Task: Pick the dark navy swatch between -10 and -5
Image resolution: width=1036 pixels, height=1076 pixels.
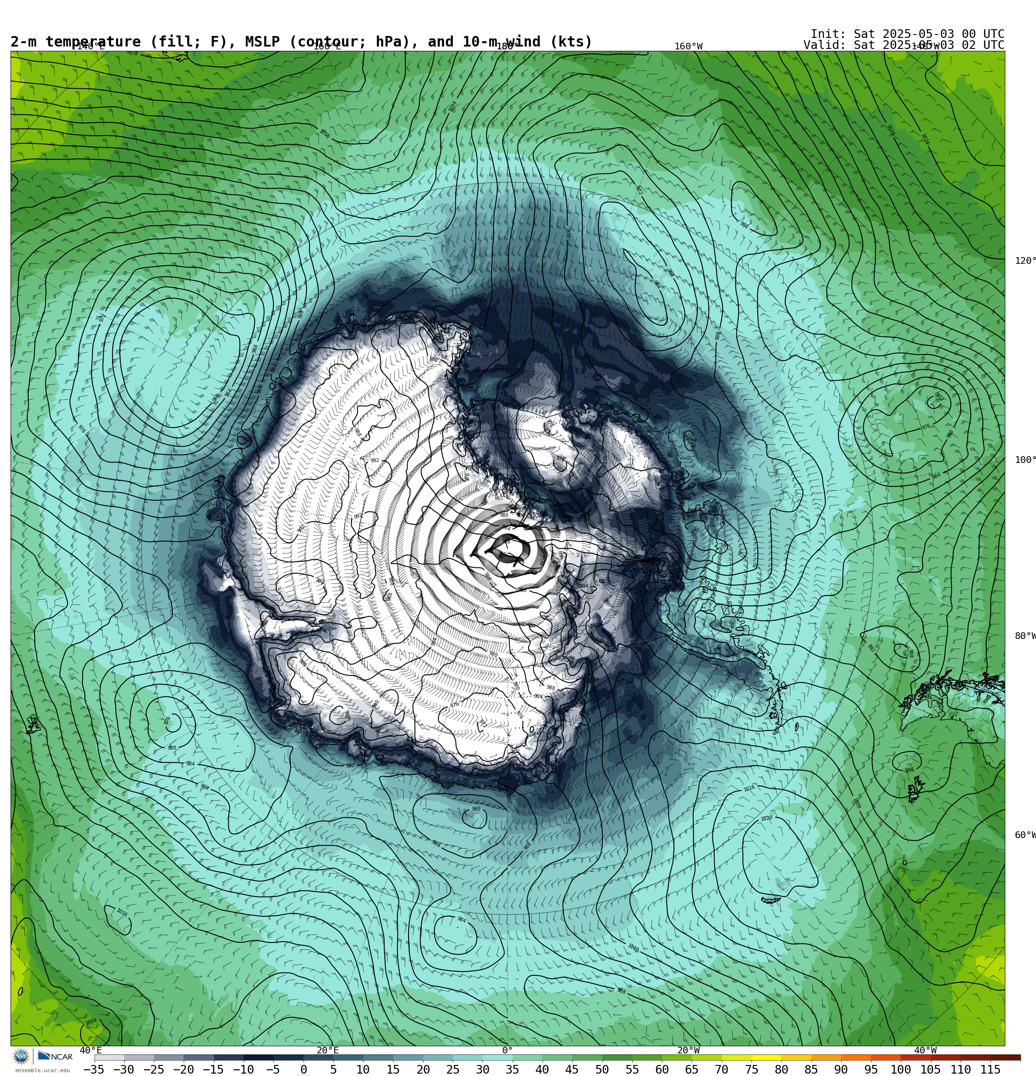Action: (x=259, y=1057)
